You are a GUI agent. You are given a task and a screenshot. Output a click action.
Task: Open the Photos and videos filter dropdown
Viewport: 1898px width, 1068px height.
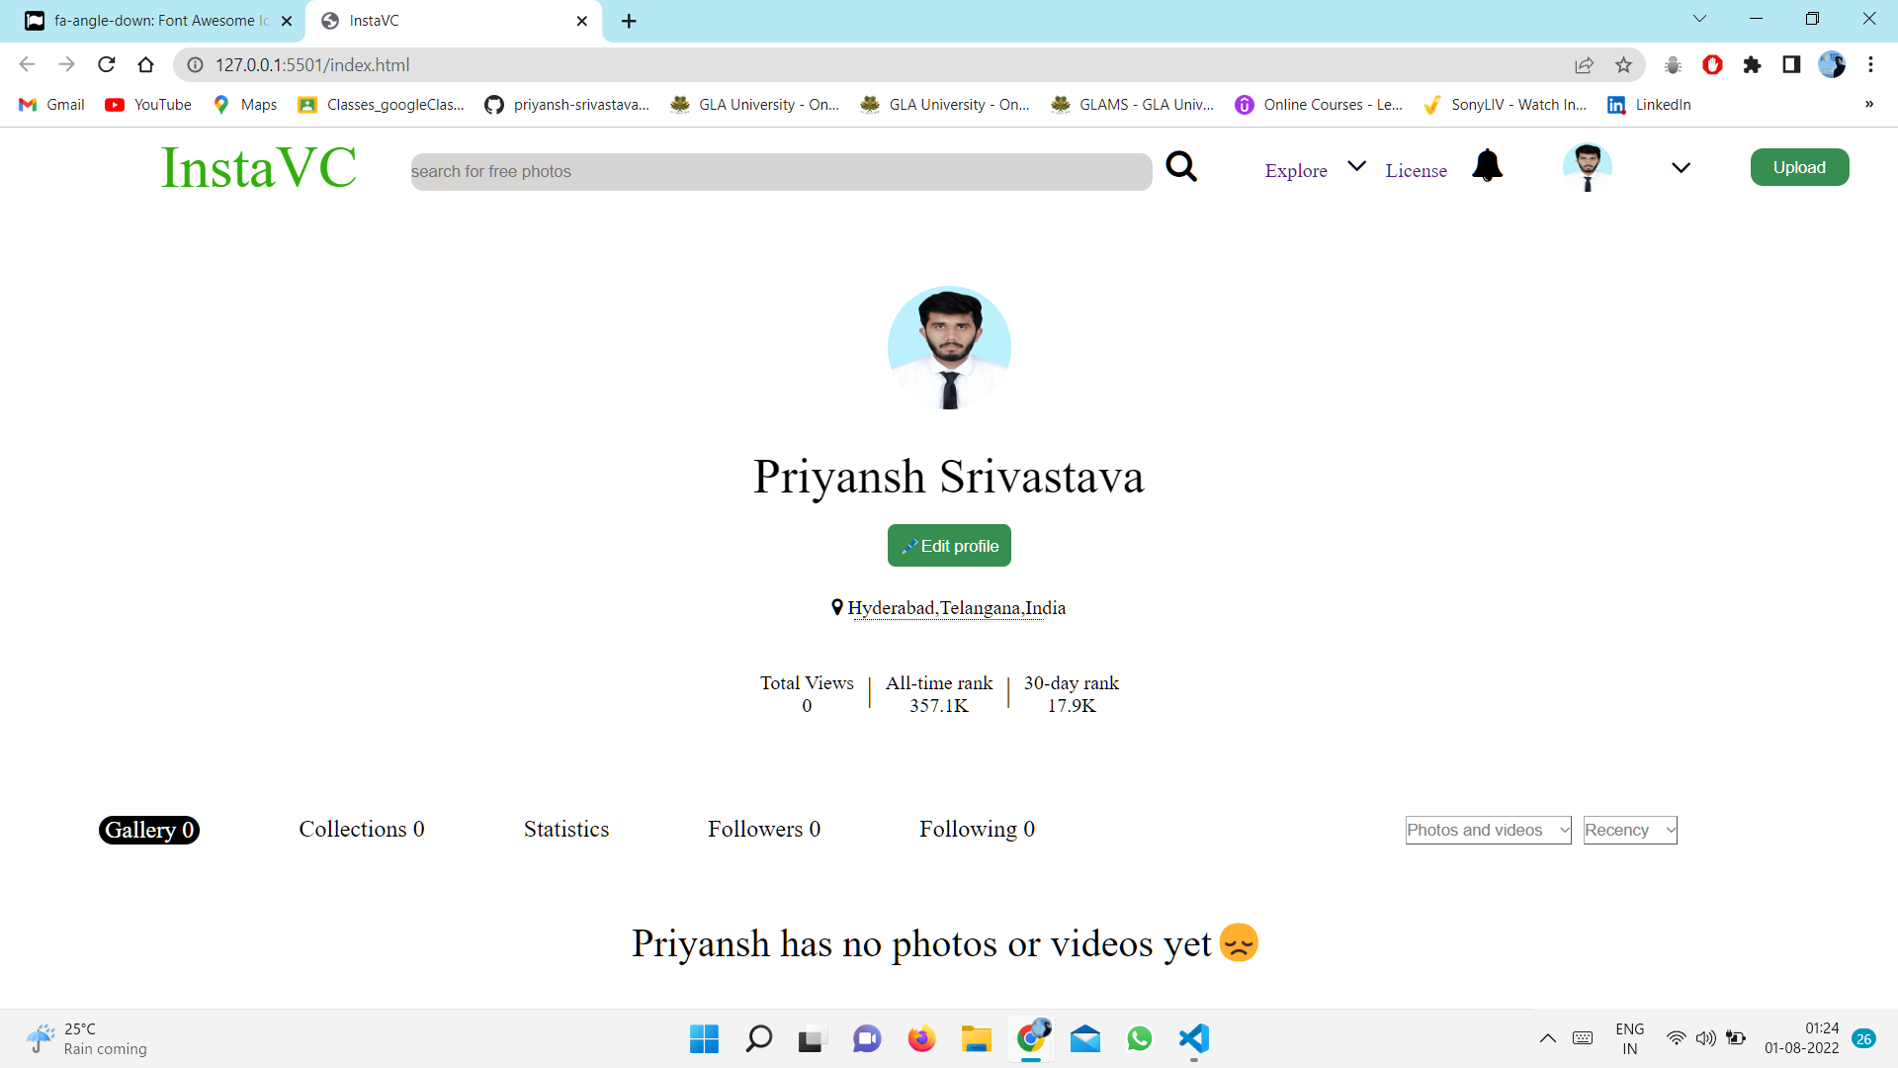point(1487,830)
